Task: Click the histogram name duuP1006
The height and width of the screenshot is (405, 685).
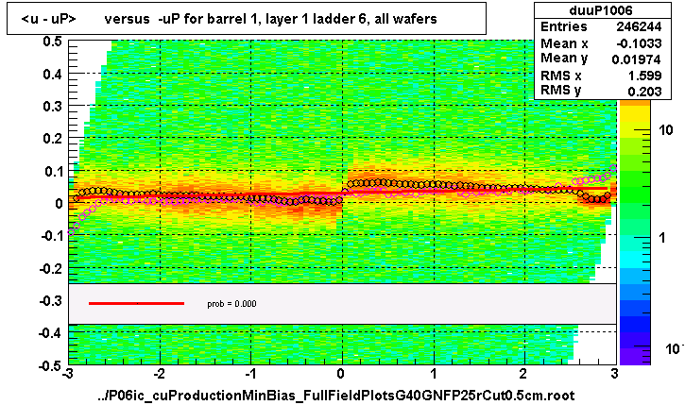Action: pyautogui.click(x=602, y=10)
